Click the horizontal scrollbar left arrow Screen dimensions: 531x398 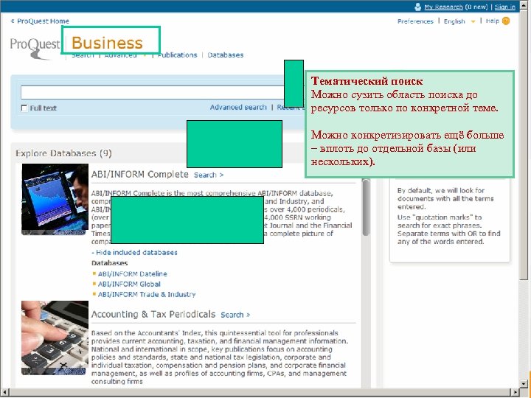[4, 393]
